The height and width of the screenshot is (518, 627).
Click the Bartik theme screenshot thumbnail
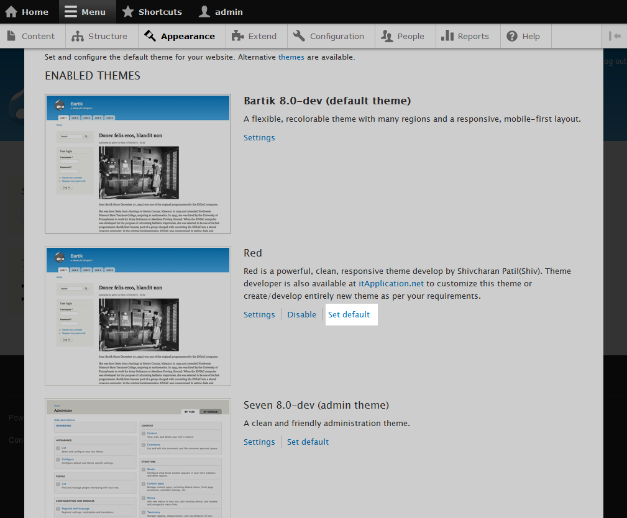coord(138,164)
